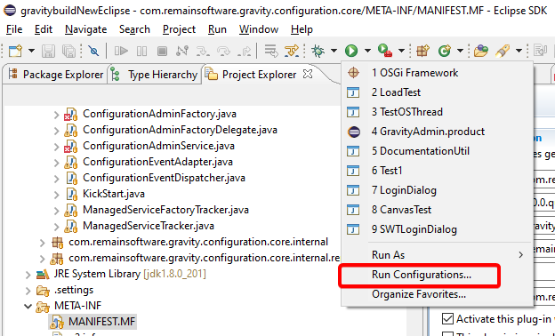Viewport: 555px width, 336px height.
Task: Click the Save disk icon in toolbar
Action: click(49, 52)
